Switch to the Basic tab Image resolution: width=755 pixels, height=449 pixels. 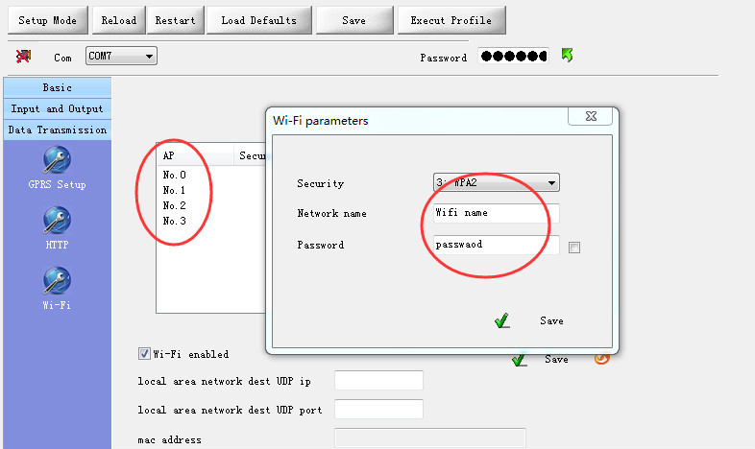point(57,88)
